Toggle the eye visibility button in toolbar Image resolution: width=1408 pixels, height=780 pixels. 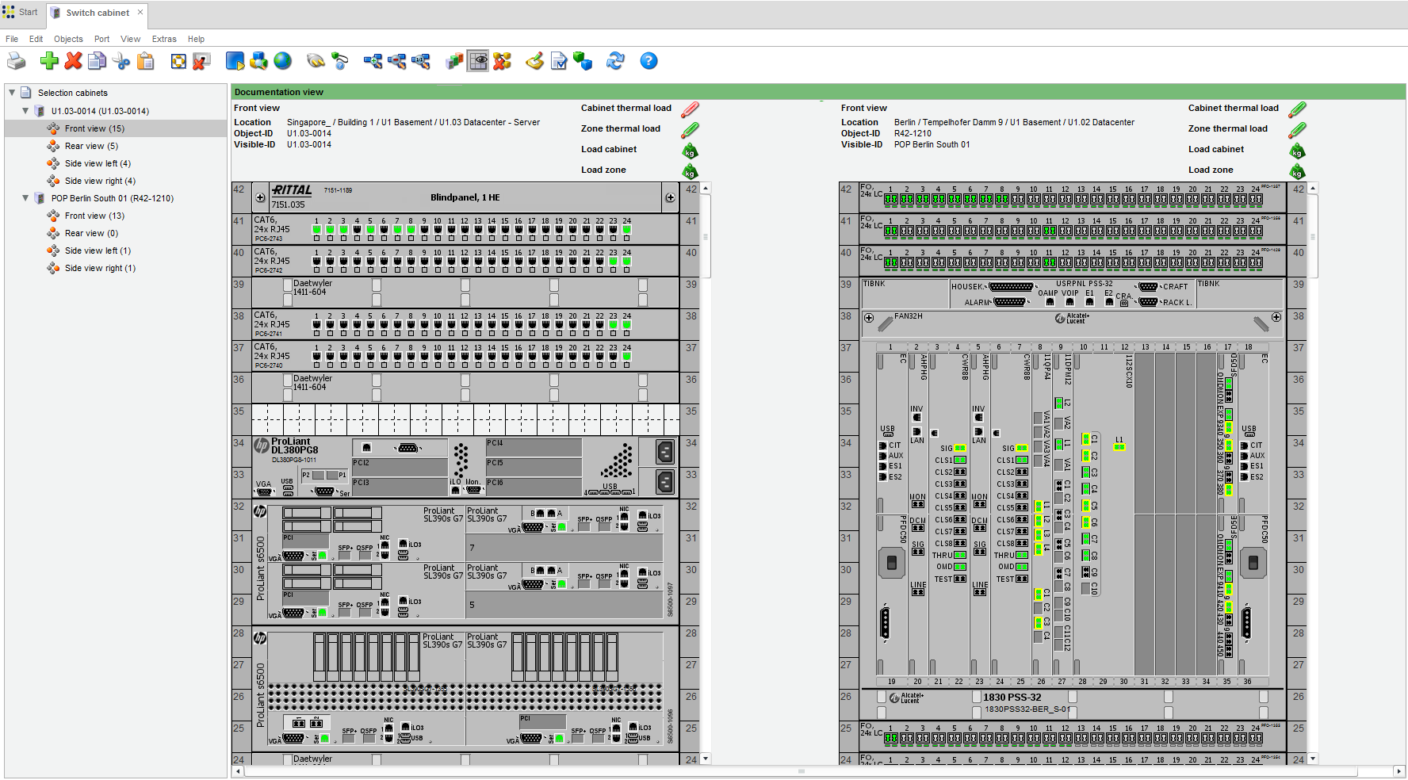point(478,61)
